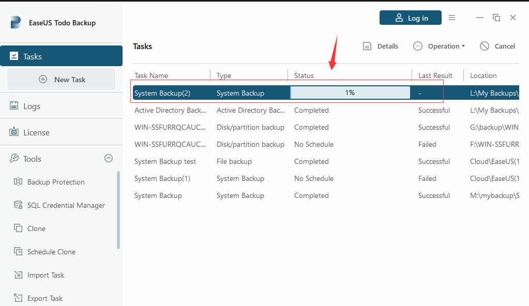Screen dimensions: 529x306
Task: Collapse the Tools section
Action: [108, 158]
